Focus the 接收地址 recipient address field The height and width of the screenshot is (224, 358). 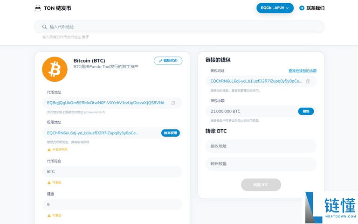point(261,146)
